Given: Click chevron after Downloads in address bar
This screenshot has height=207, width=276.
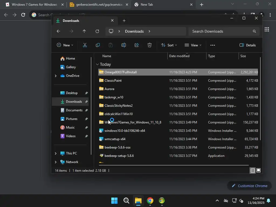Looking at the screenshot, I should coord(149,31).
